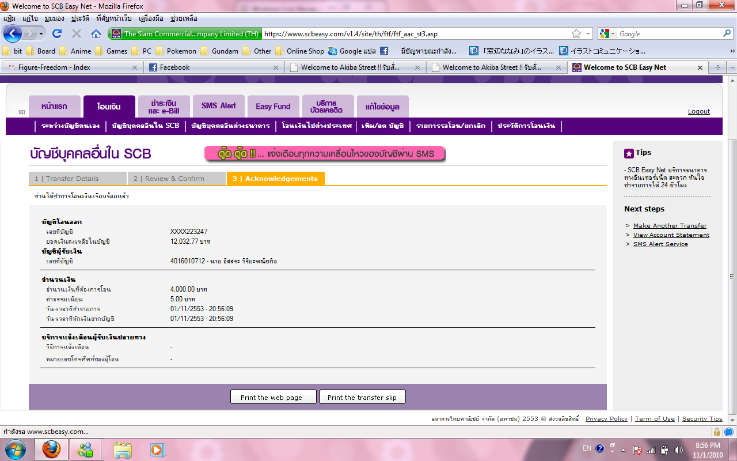
Task: Open the เครื่องมือ (Tools) menu
Action: point(151,18)
